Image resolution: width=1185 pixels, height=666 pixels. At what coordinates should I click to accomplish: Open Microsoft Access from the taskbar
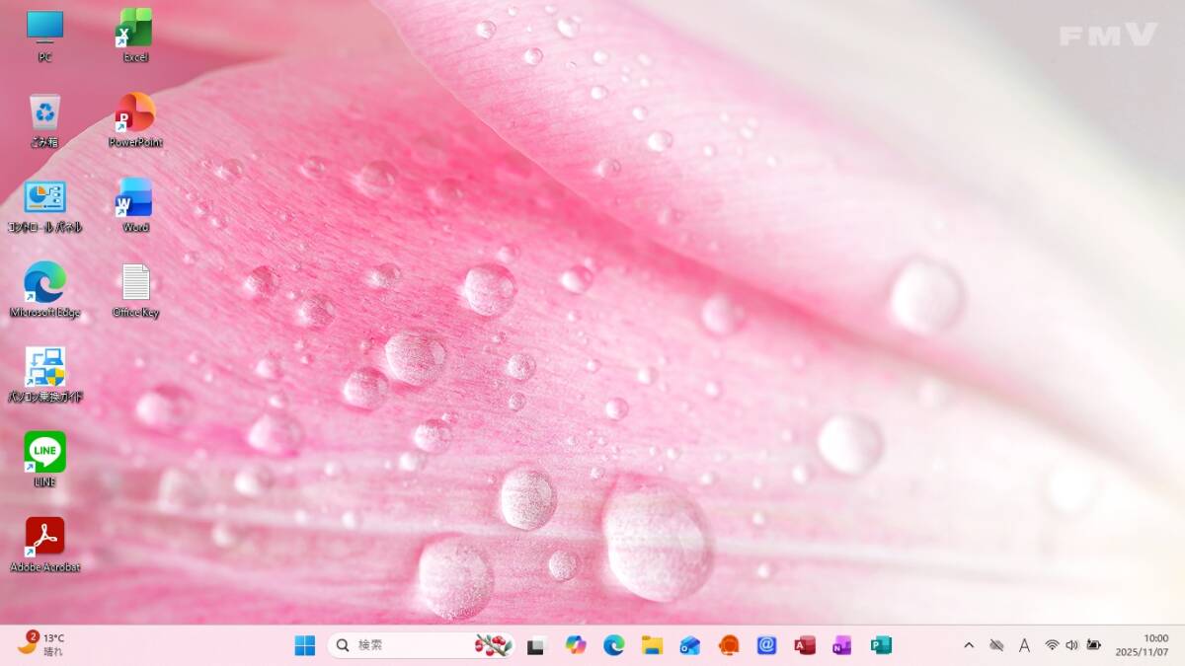[x=804, y=645]
